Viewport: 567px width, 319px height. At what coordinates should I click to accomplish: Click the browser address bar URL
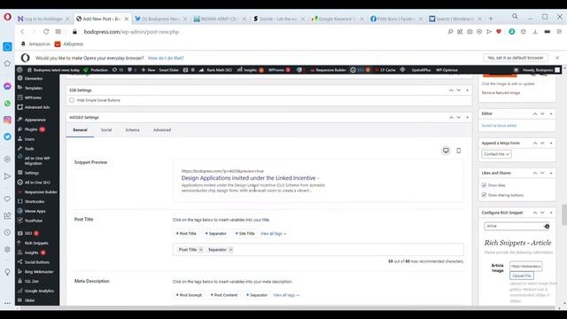click(x=131, y=32)
